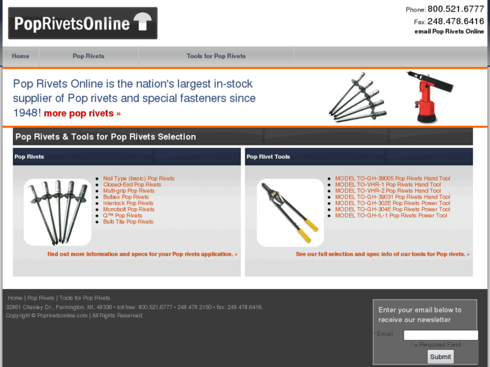The image size is (490, 367).
Task: Follow the 'more pop rivets »' link
Action: (82, 113)
